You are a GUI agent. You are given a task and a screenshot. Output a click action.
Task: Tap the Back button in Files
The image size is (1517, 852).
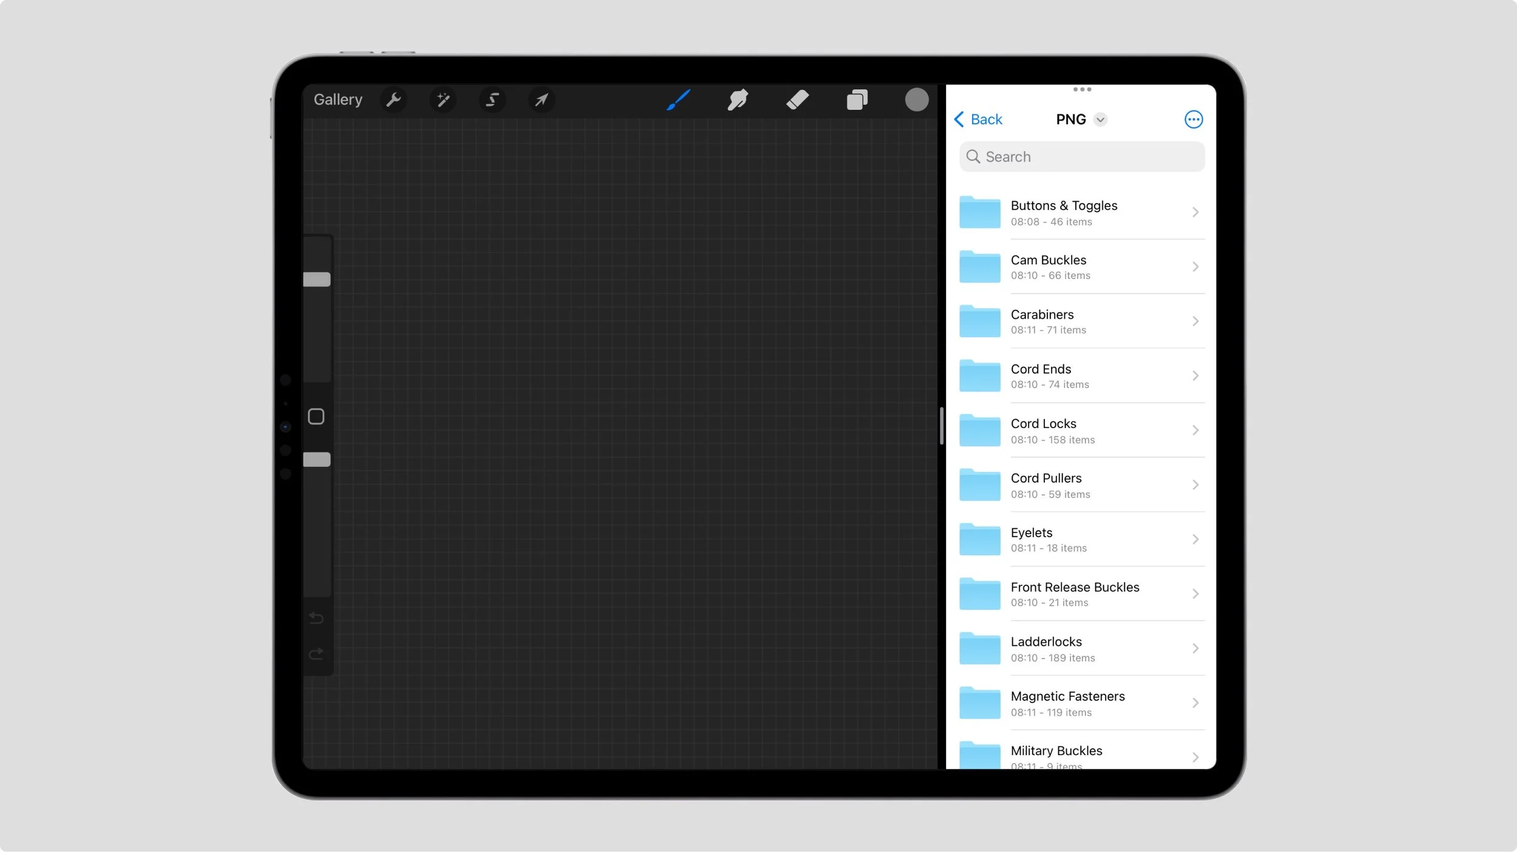tap(978, 119)
